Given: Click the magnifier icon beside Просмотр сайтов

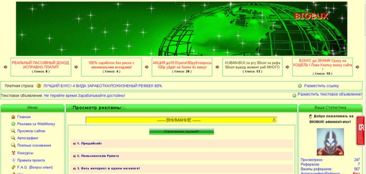Looking at the screenshot, I should click(x=13, y=131).
